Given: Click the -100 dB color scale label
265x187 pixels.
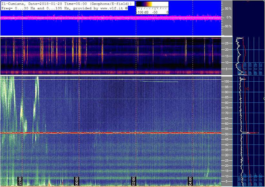Looking at the screenshot, I should point(142,12).
